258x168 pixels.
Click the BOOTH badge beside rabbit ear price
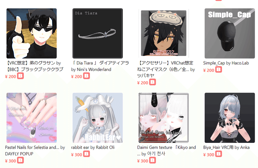click(86, 154)
